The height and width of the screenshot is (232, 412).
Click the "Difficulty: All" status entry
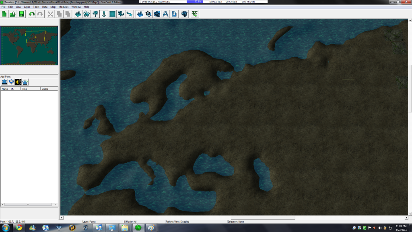[x=130, y=222]
